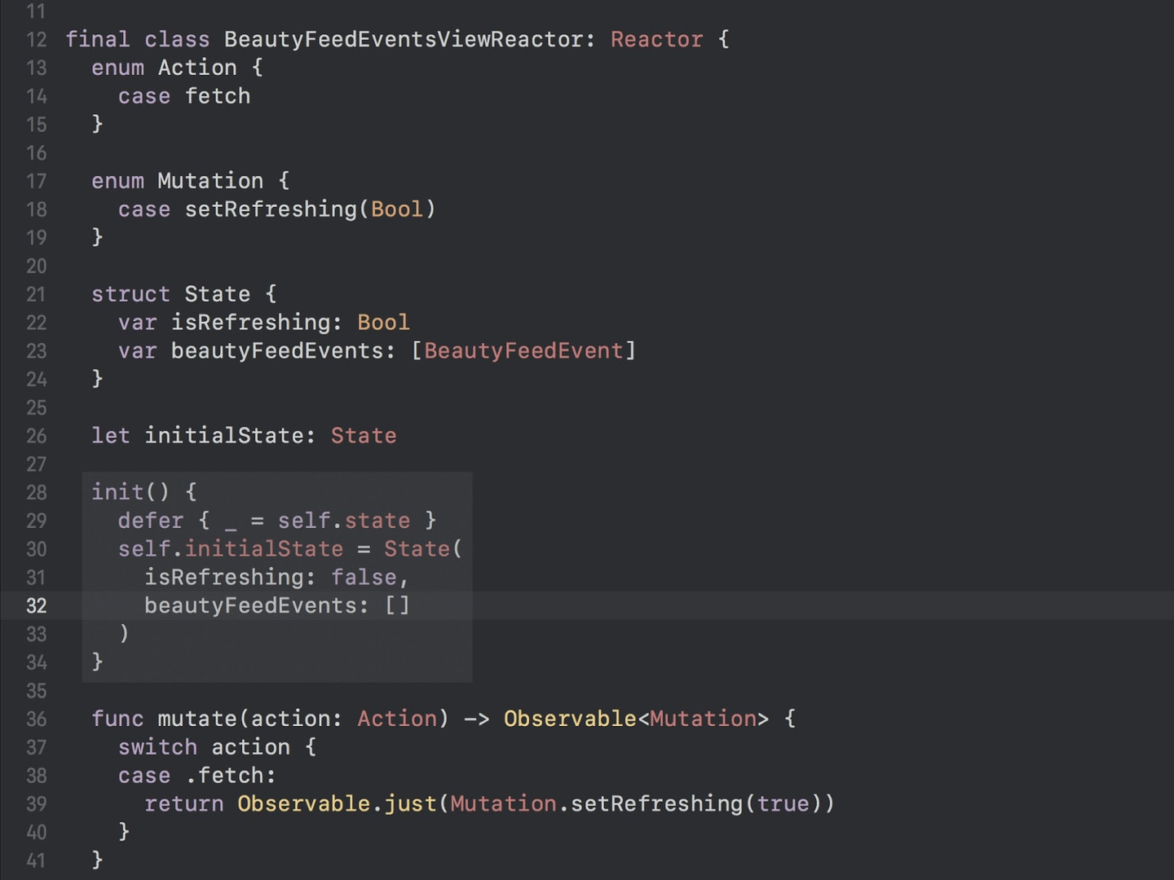Click the BeautyFeedEvent type in the array

point(523,351)
